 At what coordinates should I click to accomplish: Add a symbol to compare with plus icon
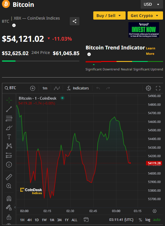(33, 88)
